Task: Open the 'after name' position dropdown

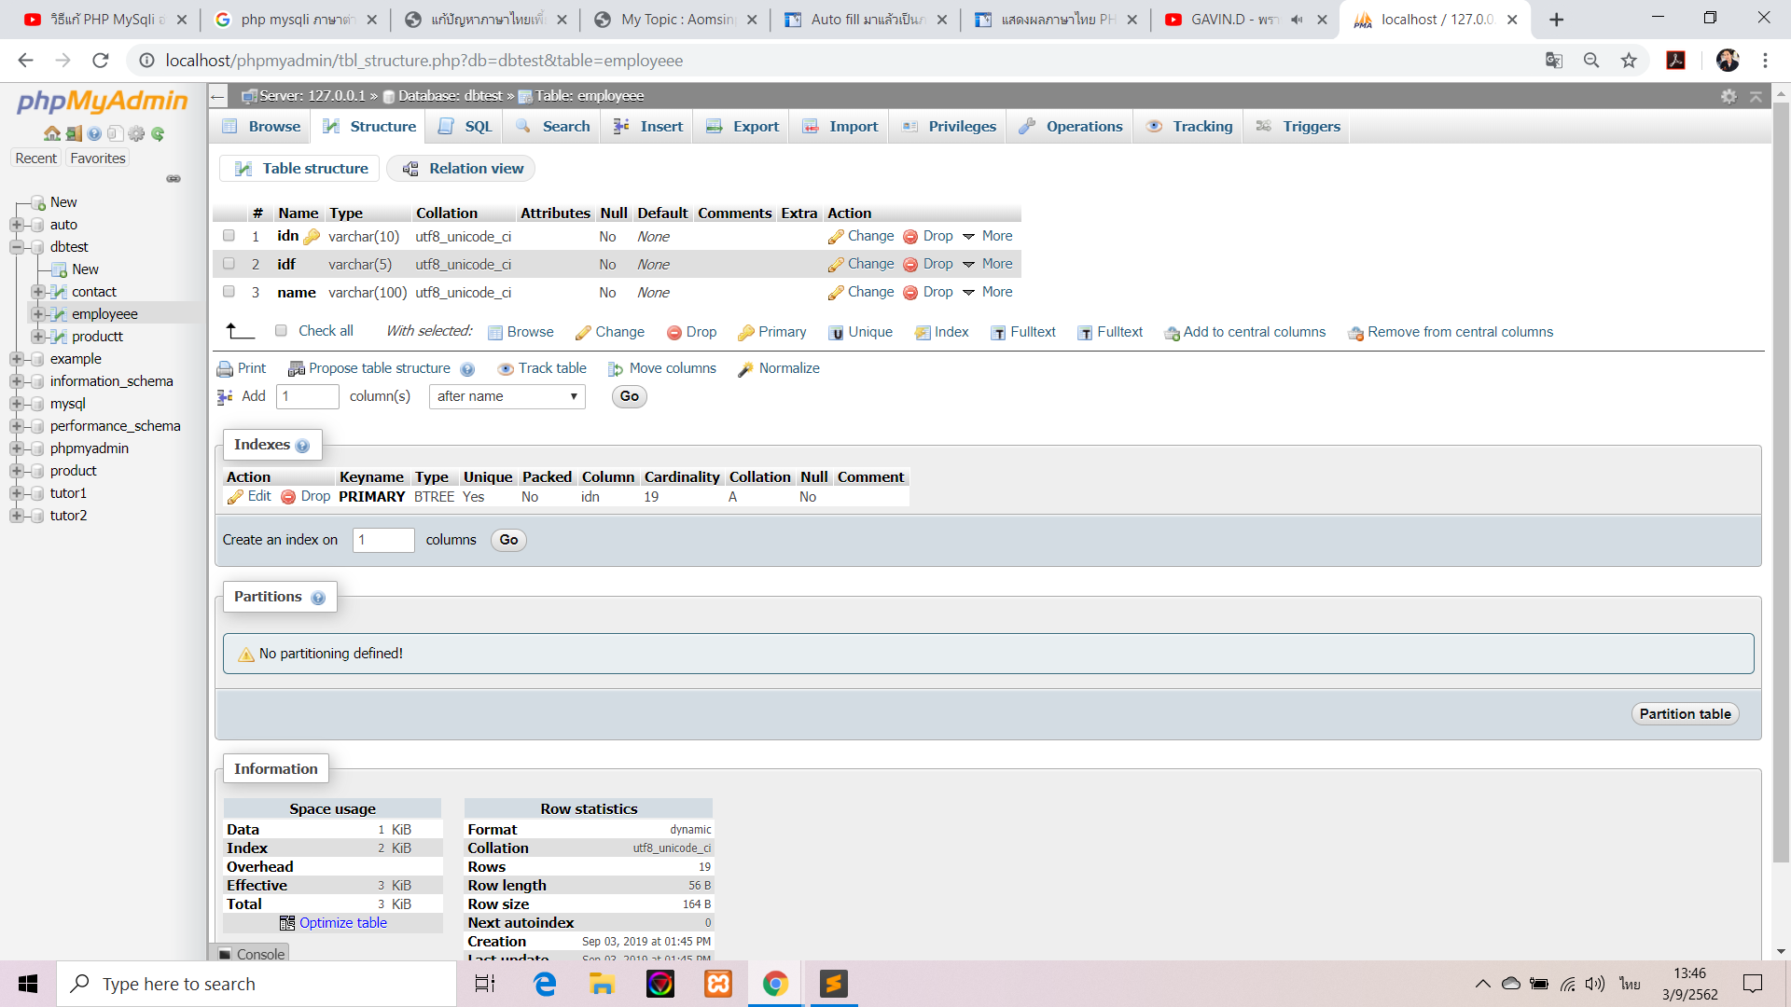Action: [507, 396]
